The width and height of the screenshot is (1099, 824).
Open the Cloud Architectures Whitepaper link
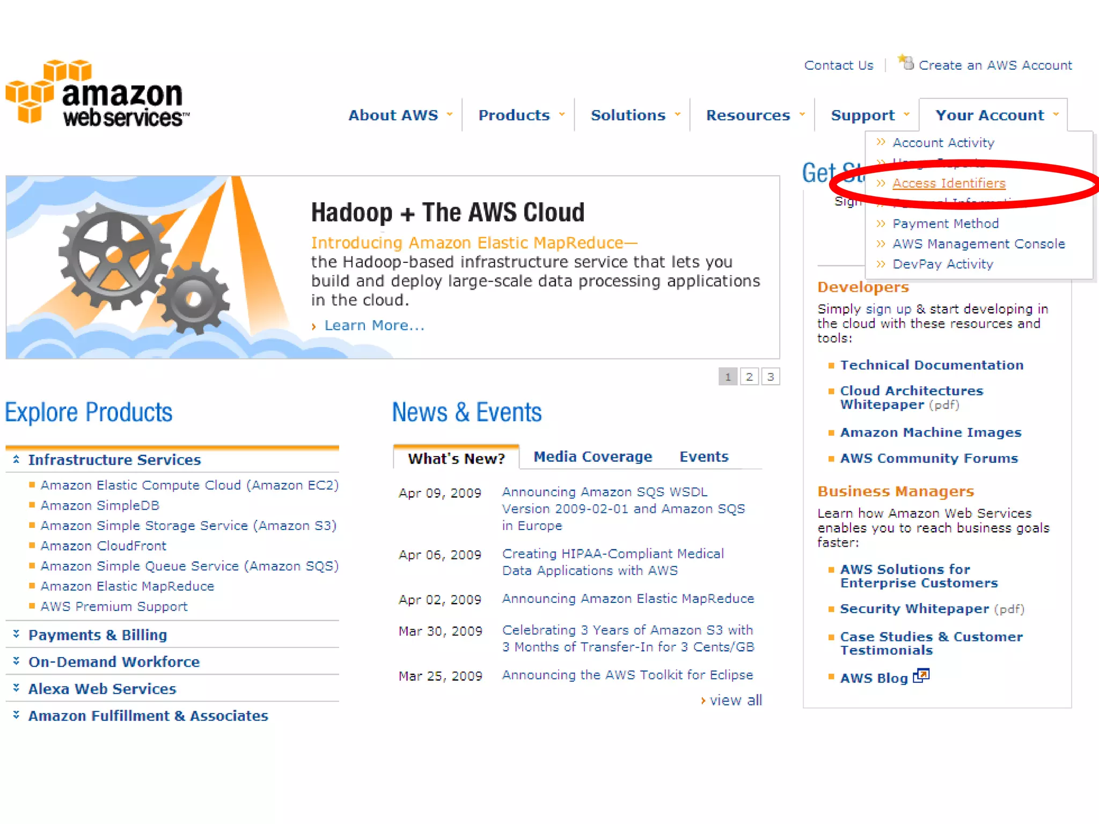click(911, 398)
